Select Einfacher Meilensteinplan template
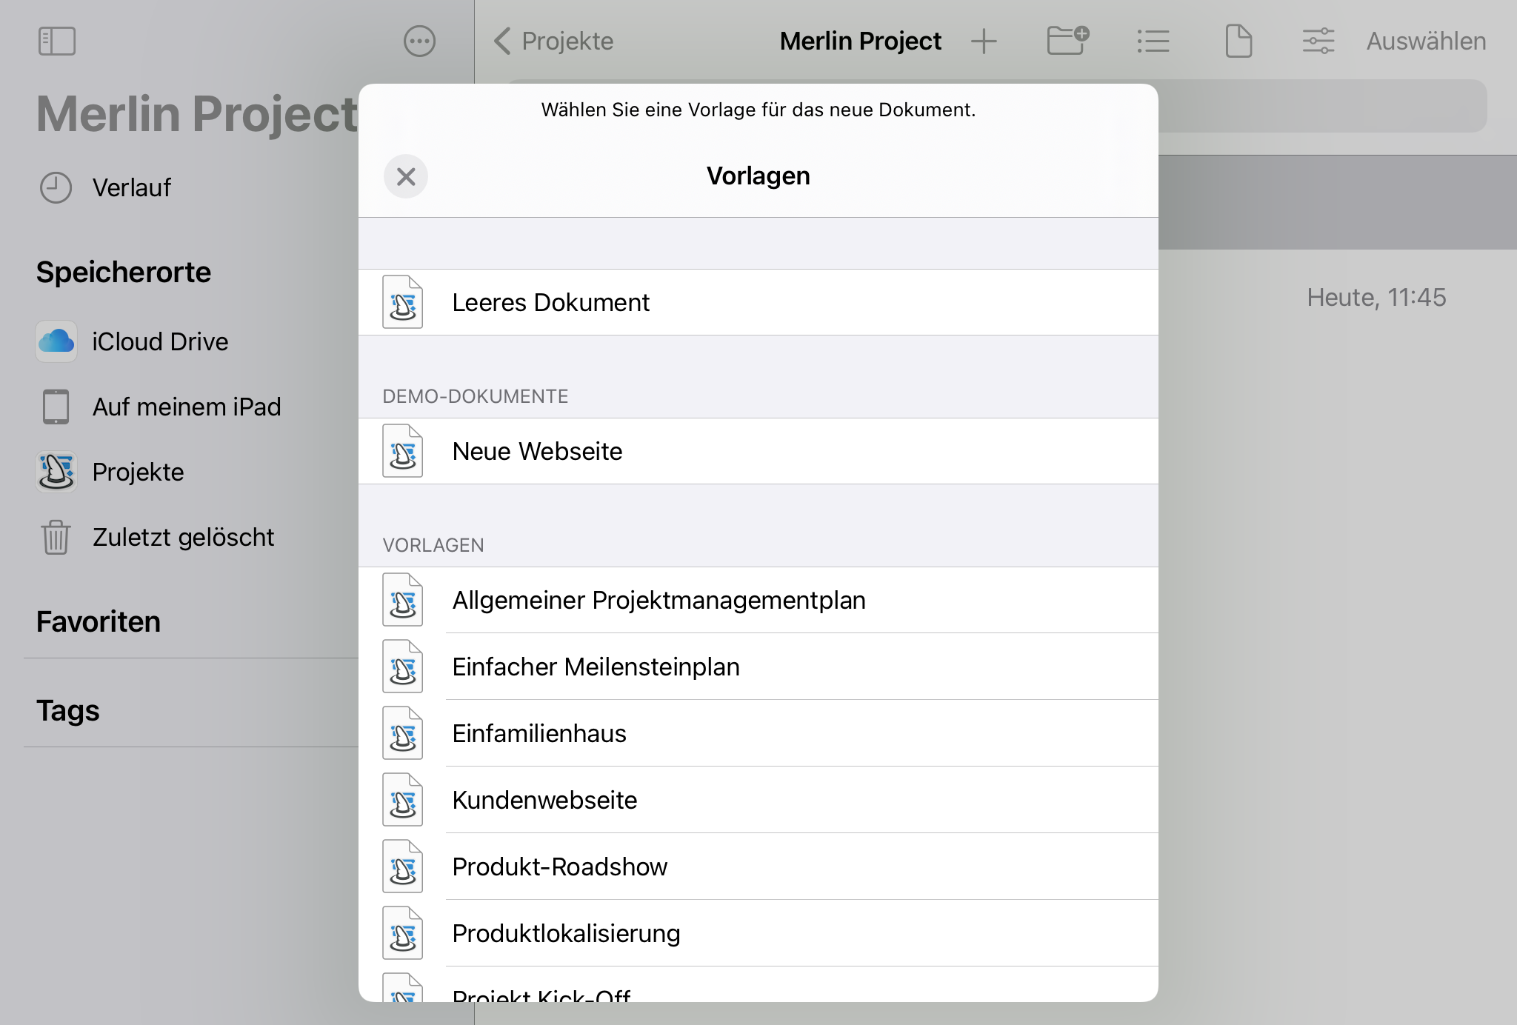The height and width of the screenshot is (1025, 1517). 758,667
